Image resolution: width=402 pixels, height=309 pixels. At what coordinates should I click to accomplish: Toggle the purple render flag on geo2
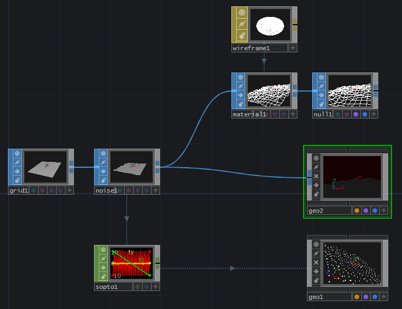click(366, 211)
